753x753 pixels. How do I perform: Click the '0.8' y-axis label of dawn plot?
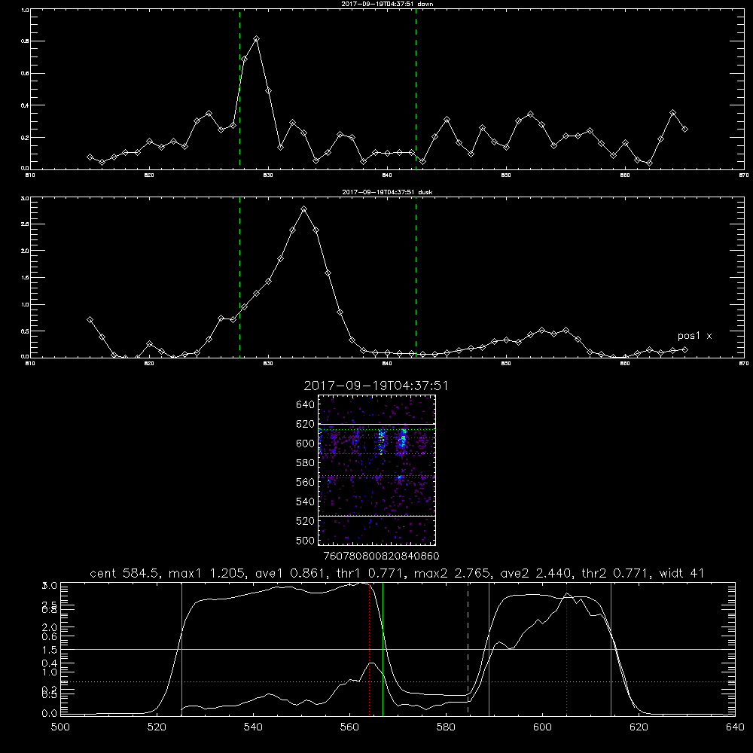(25, 41)
